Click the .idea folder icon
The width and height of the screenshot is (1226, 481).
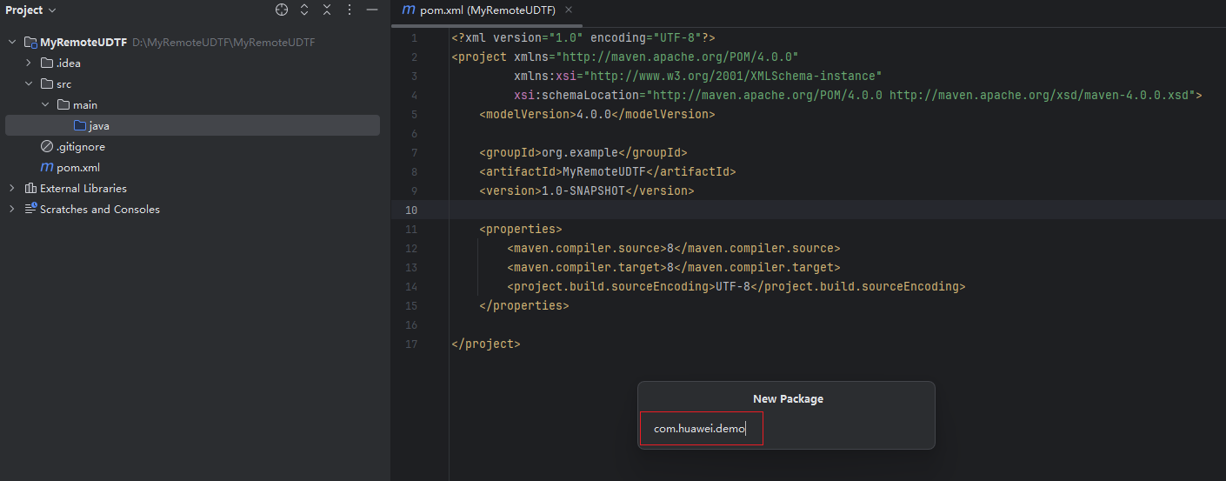[x=47, y=63]
